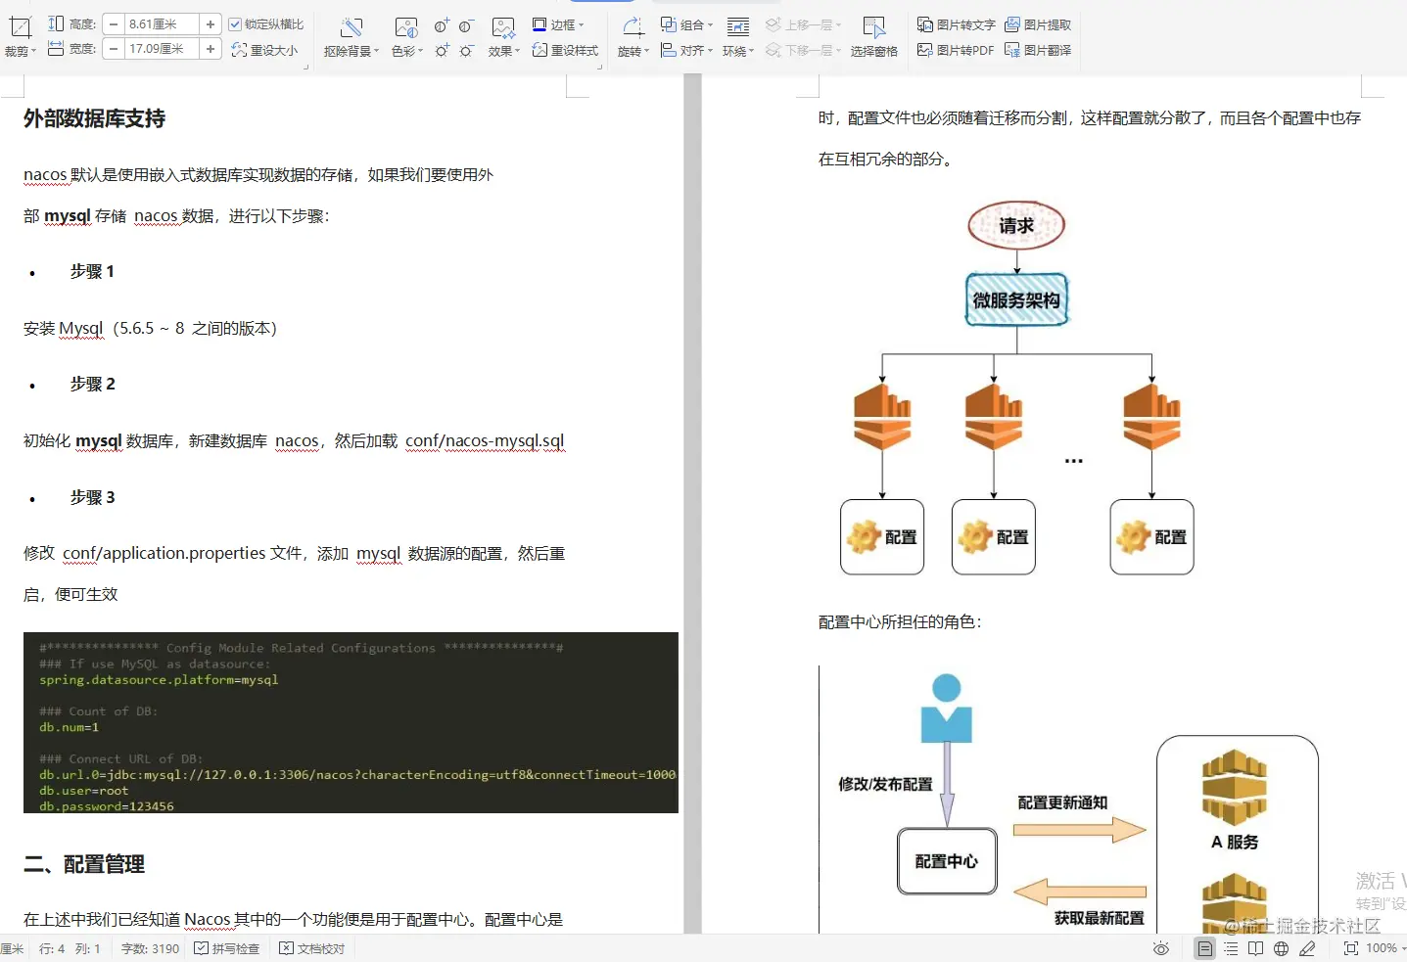
Task: Switch to web layout view mode
Action: pyautogui.click(x=1281, y=947)
